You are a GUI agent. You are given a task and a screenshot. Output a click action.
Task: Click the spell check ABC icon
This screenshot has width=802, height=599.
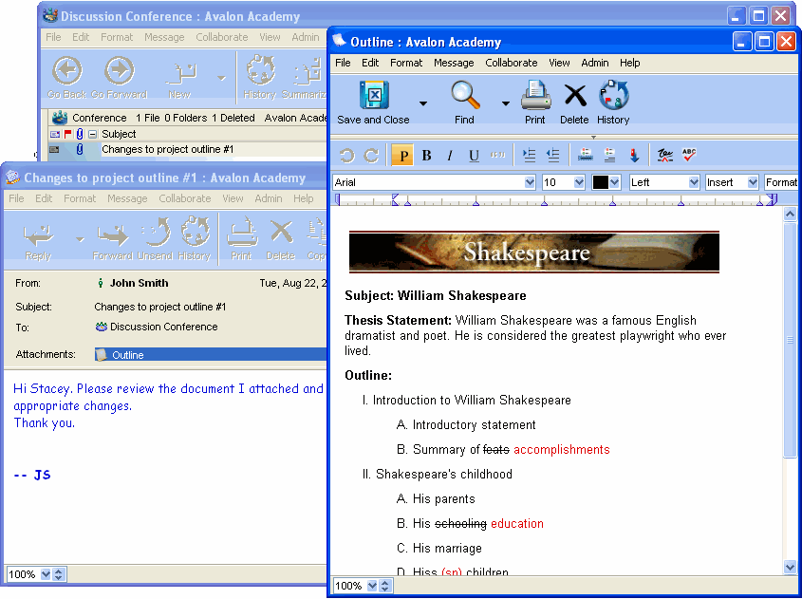pos(689,156)
